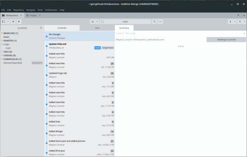Switch to the Files tab
This screenshot has width=247, height=157.
[97, 28]
